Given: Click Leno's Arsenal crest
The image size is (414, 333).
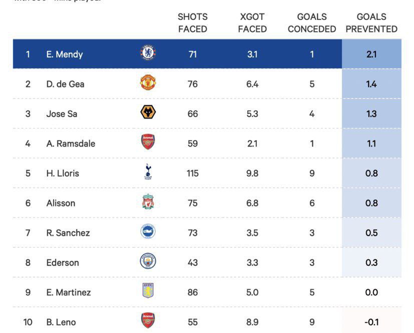Looking at the screenshot, I should [x=148, y=320].
